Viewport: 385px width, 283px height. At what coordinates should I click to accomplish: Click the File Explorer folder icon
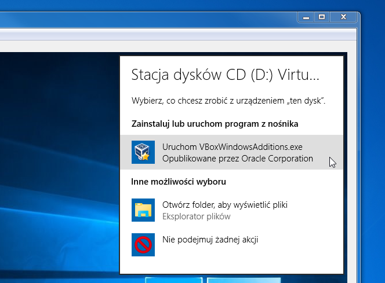[143, 210]
